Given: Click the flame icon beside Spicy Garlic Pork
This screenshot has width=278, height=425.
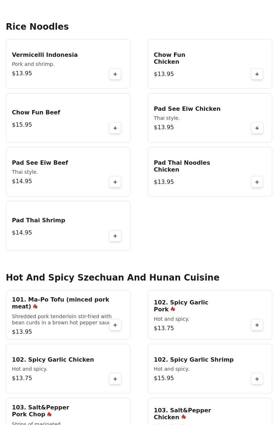Looking at the screenshot, I should (x=173, y=310).
